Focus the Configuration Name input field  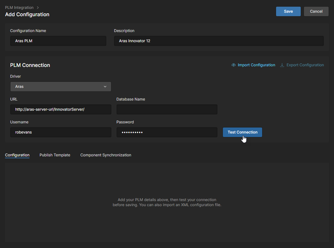[58, 41]
